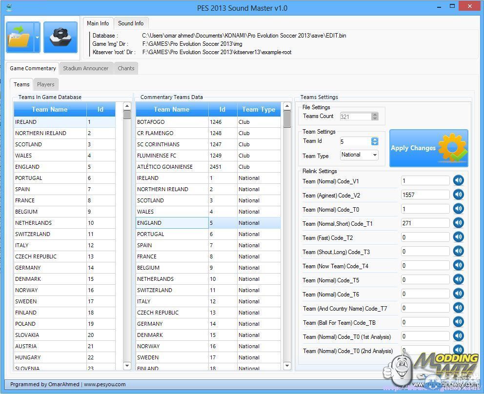
Task: Edit the Team (Normal,Short) Code_T1 value field
Action: 425,223
